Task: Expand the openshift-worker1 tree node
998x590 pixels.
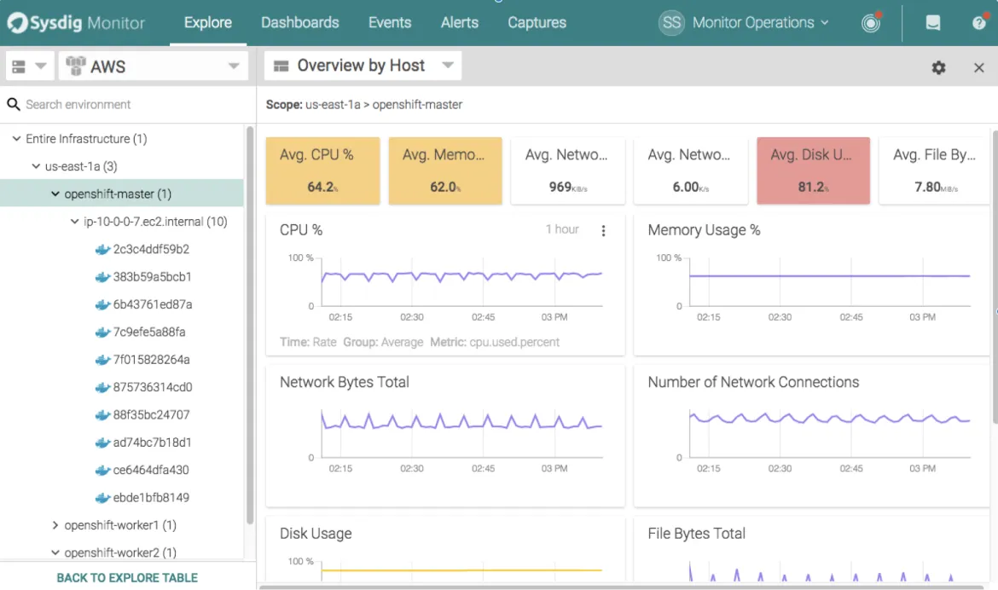Action: click(55, 524)
